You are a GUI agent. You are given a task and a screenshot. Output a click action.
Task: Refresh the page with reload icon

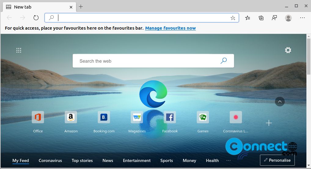tap(36, 18)
